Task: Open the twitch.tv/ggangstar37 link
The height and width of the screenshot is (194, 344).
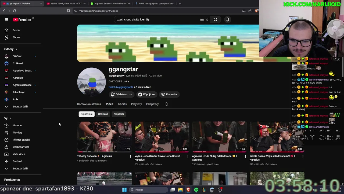Action: tap(121, 87)
